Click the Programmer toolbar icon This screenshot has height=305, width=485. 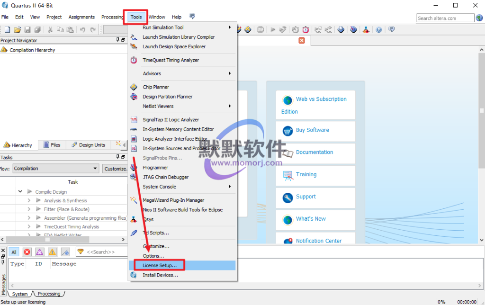click(353, 30)
